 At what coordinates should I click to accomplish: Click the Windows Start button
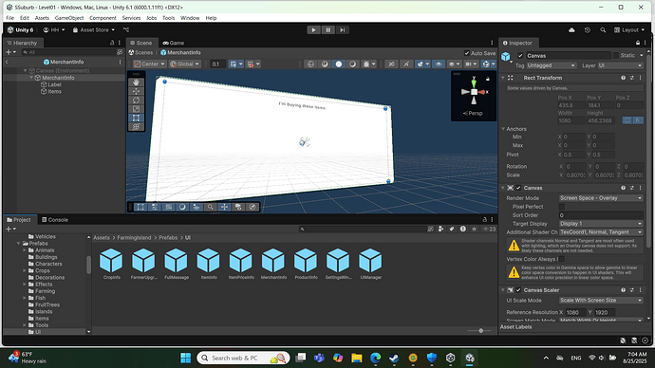coord(186,358)
